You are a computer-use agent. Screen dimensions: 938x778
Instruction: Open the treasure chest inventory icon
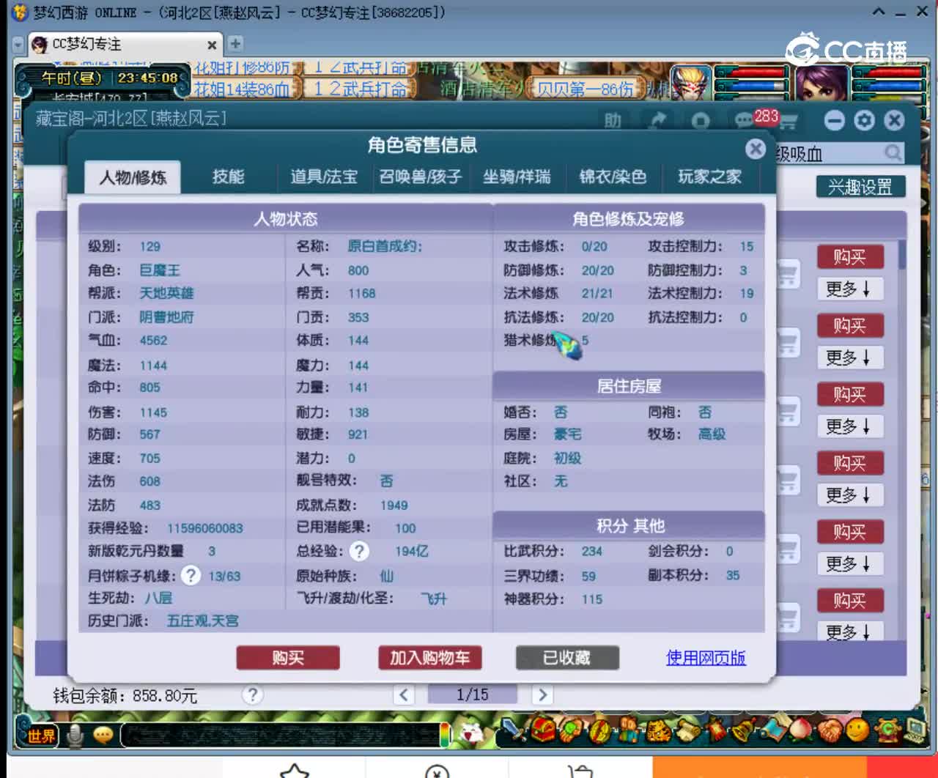point(543,730)
